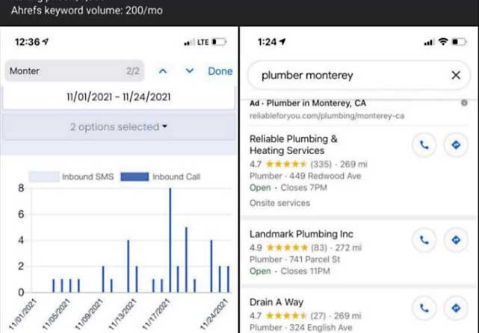Click the 324 English Ave address
This screenshot has height=333, width=479.
point(321,328)
